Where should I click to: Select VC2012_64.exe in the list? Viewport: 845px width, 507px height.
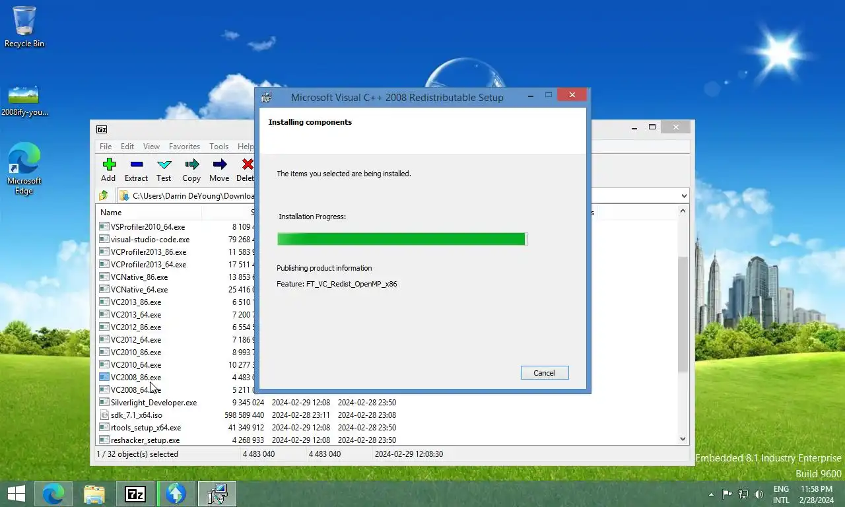[136, 339]
